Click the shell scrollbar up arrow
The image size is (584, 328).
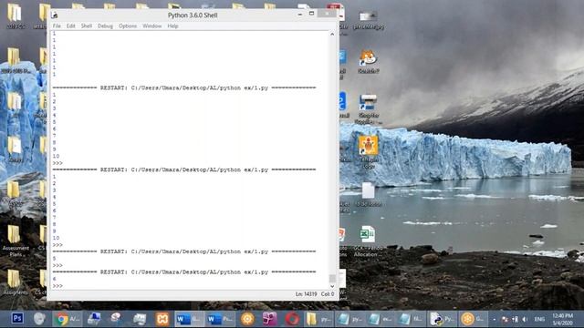click(332, 35)
